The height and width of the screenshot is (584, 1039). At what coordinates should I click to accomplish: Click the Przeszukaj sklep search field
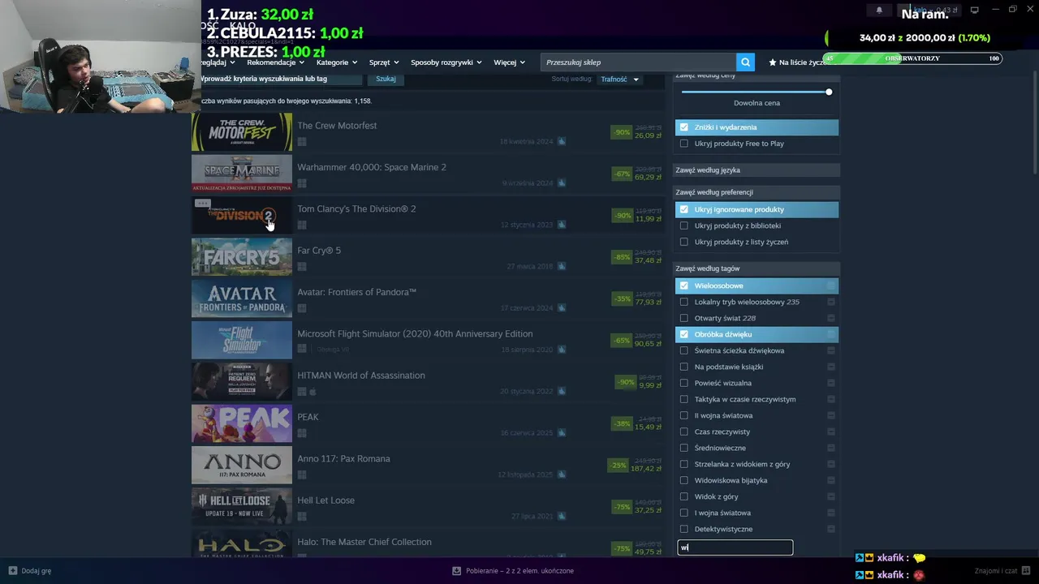pyautogui.click(x=639, y=62)
